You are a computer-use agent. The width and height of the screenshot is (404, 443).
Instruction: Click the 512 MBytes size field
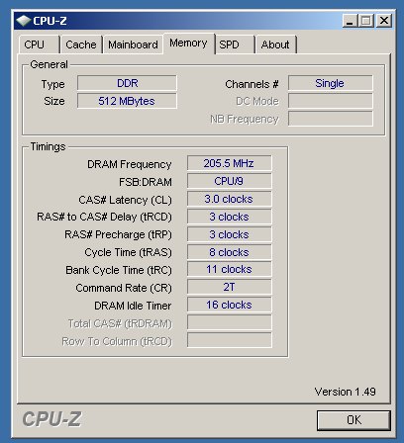click(127, 101)
